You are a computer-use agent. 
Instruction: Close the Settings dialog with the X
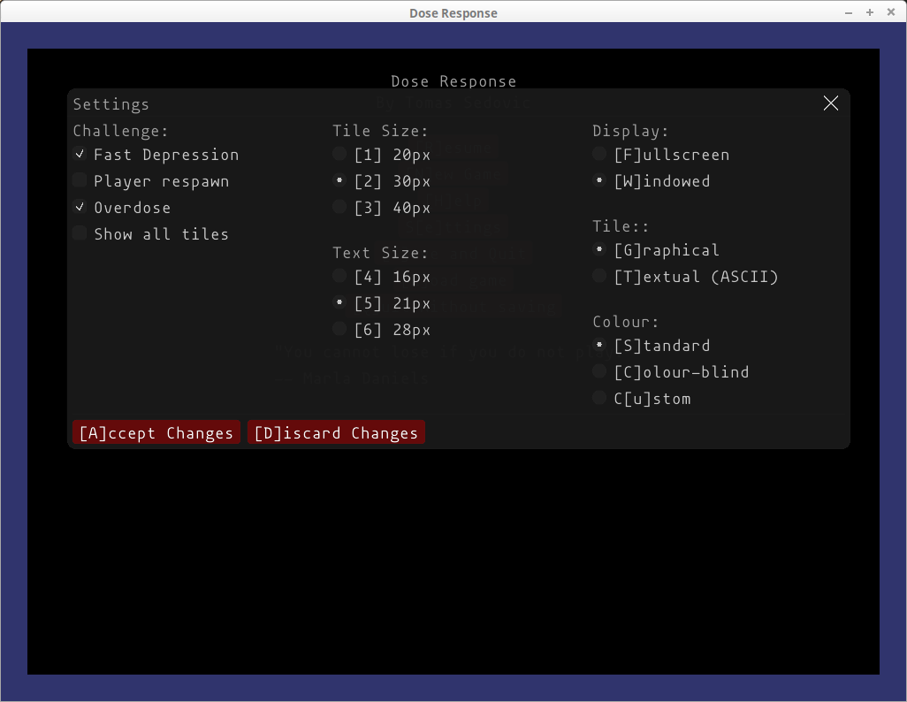tap(831, 103)
